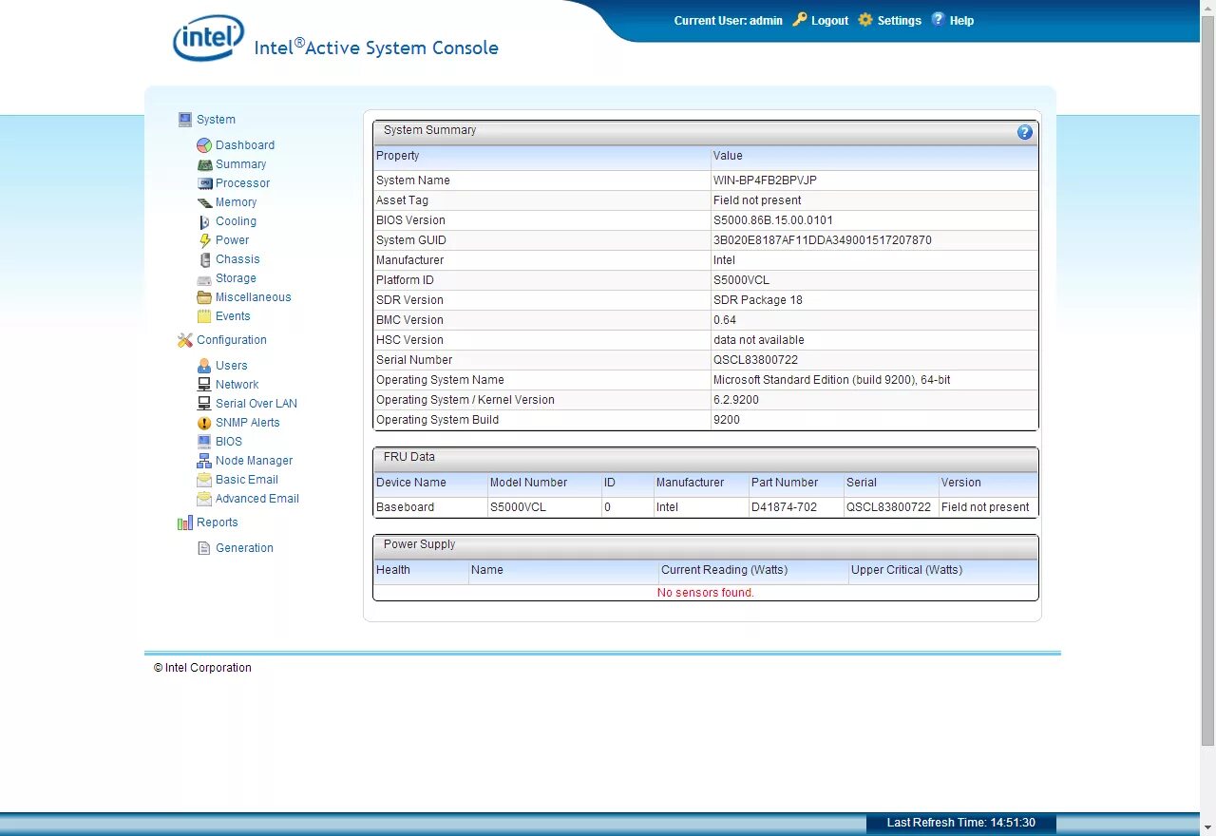This screenshot has height=836, width=1216.
Task: Click the serial number value in System Summary
Action: point(756,360)
